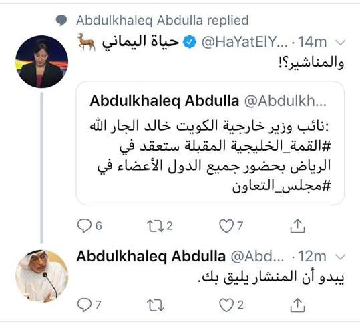Open Abdulkhaleq Abdulla's profile avatar
Image resolution: width=360 pixels, height=324 pixels.
coord(41,276)
